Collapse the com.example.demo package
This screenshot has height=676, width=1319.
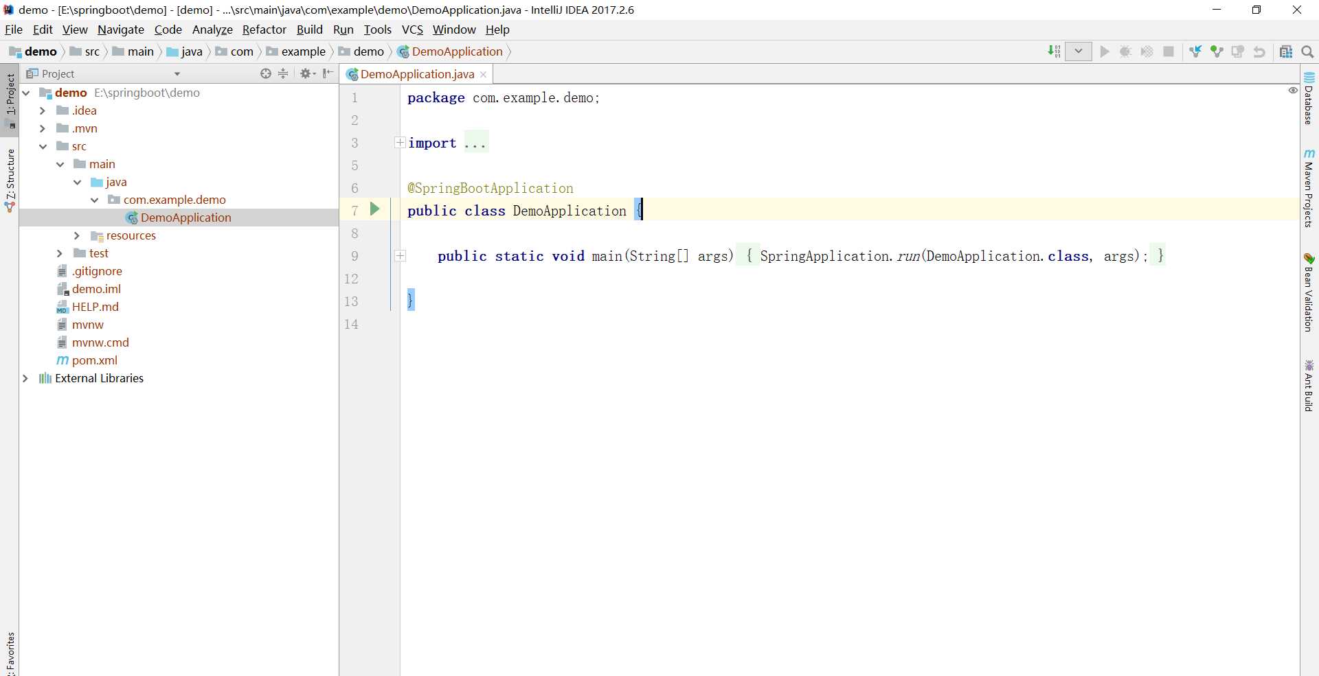tap(94, 200)
